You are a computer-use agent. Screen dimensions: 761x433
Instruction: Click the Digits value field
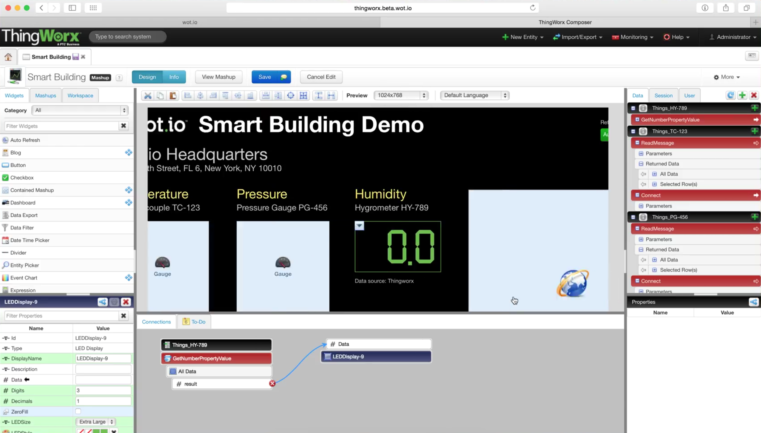coord(103,390)
